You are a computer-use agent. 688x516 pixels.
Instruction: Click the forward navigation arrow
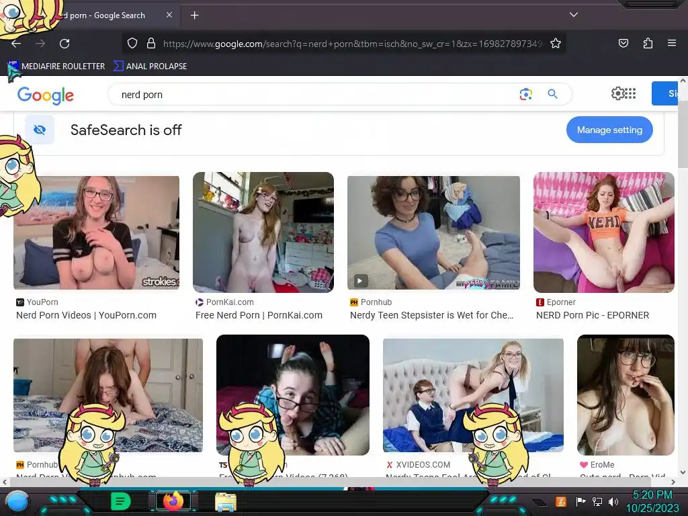[40, 44]
